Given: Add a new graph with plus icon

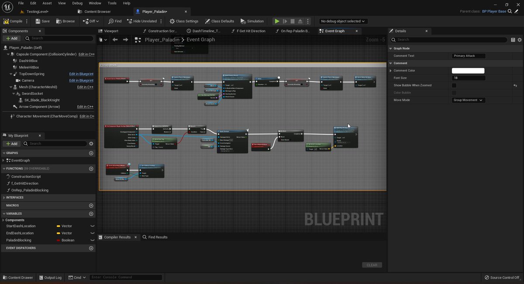Looking at the screenshot, I should pyautogui.click(x=91, y=153).
